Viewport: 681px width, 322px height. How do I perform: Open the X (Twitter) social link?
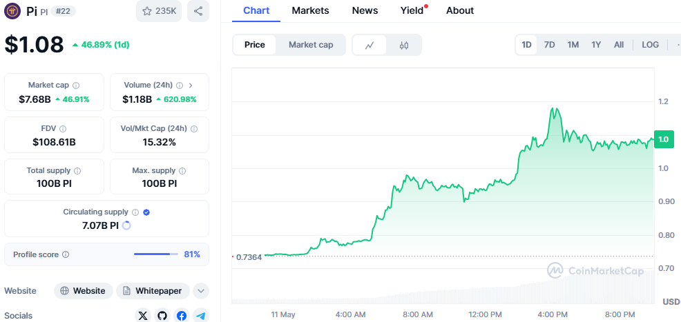pos(143,315)
